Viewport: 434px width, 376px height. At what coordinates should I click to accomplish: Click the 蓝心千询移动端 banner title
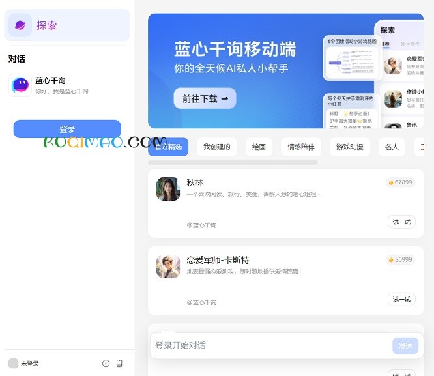point(235,49)
